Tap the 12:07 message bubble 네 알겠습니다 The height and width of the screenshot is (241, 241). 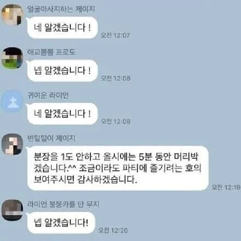pos(62,28)
